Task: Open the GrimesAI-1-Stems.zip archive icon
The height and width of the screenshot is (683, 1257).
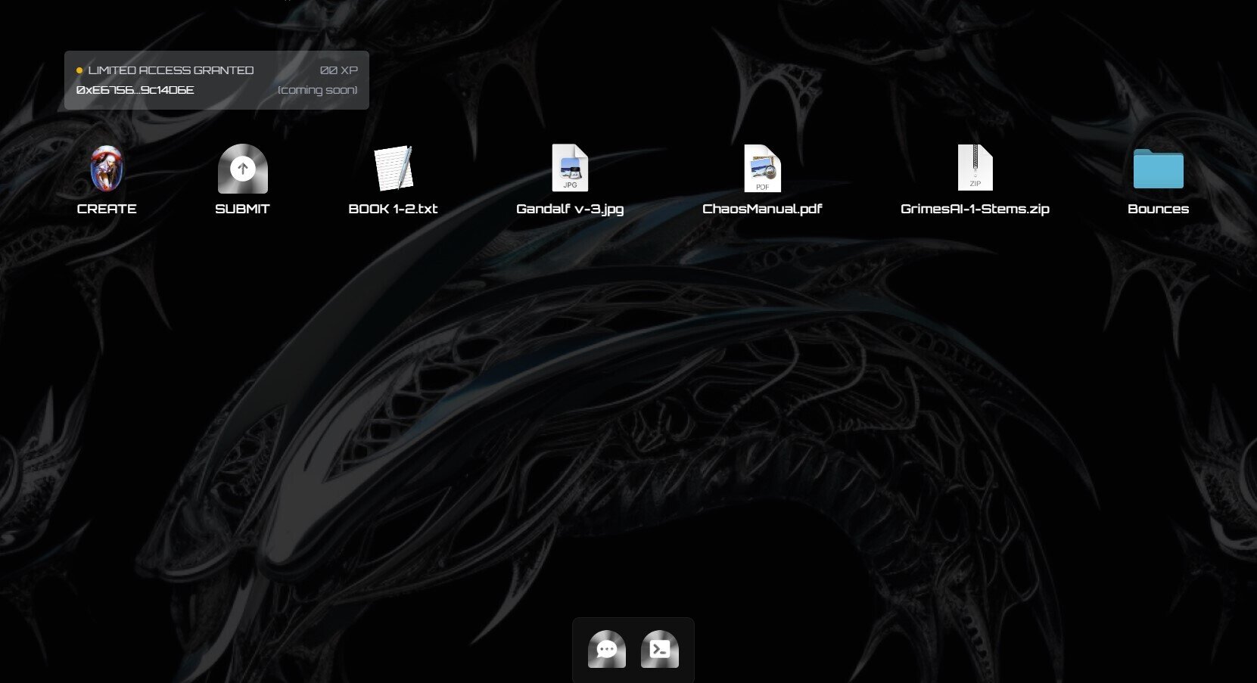Action: (x=975, y=168)
